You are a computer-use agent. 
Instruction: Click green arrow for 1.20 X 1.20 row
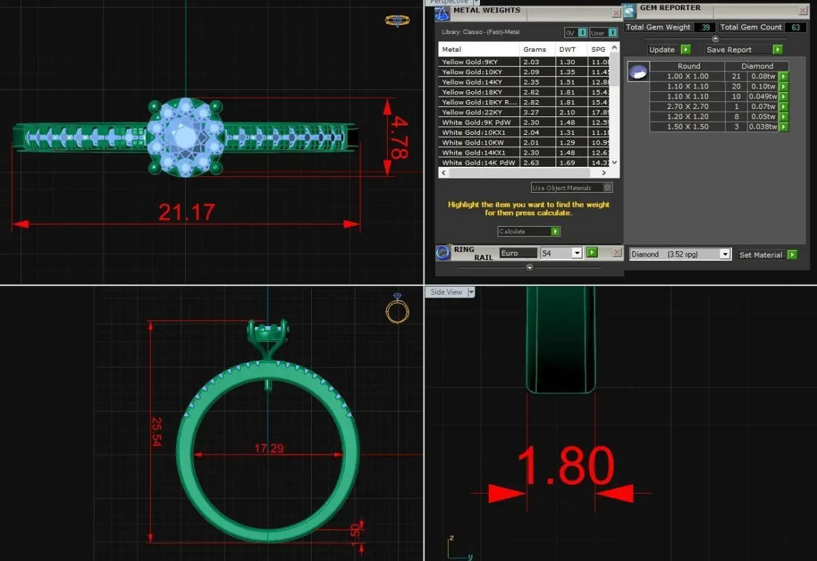(x=784, y=116)
